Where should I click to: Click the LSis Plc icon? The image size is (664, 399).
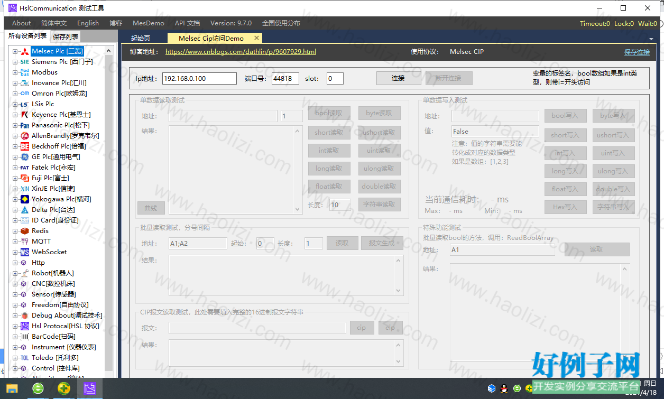tap(24, 104)
